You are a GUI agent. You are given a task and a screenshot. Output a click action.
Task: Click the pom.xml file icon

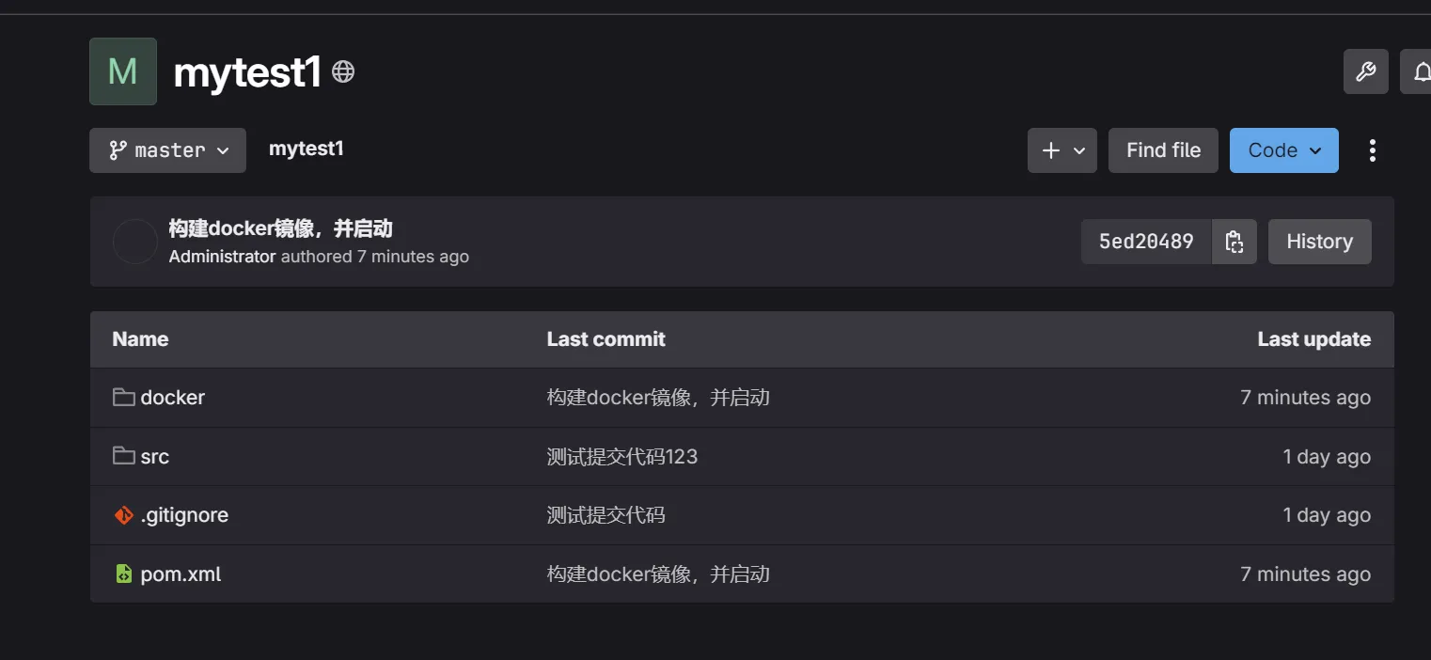click(123, 574)
